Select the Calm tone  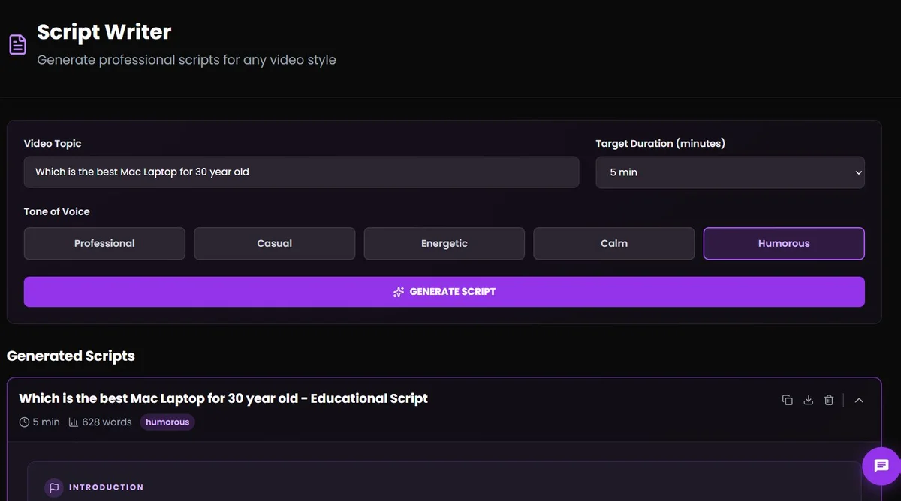click(x=614, y=244)
